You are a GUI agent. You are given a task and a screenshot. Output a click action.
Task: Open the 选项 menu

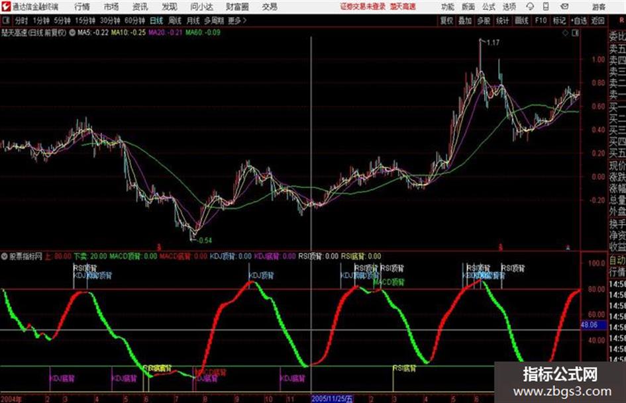(x=509, y=7)
